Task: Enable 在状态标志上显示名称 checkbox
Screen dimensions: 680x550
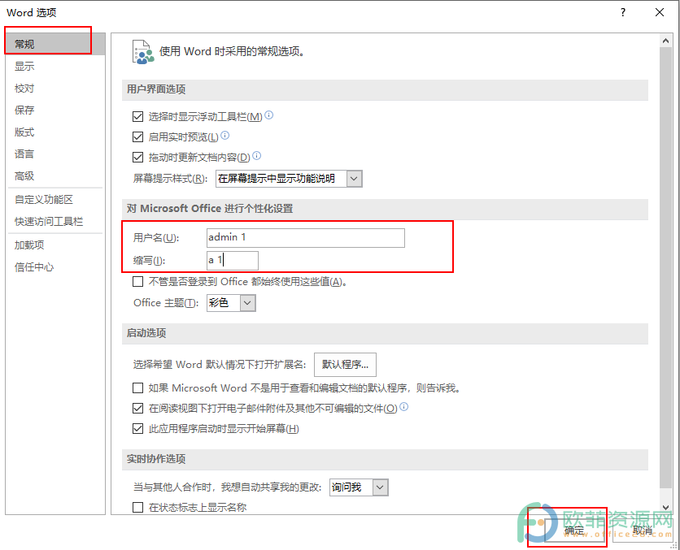Action: (138, 507)
